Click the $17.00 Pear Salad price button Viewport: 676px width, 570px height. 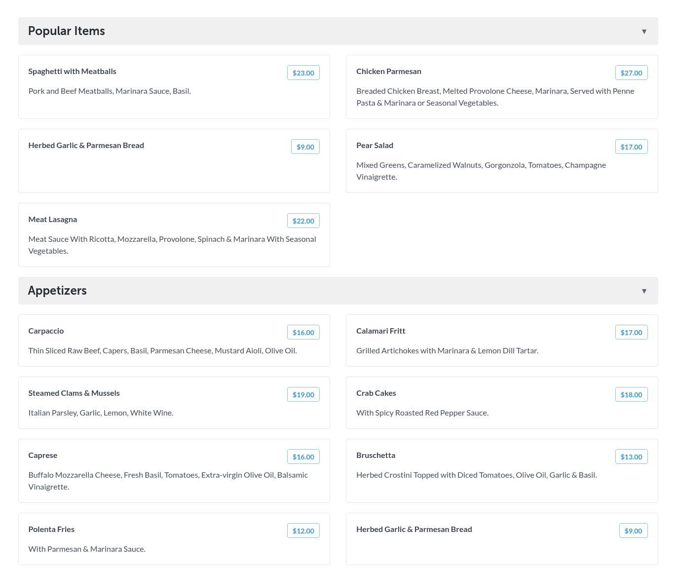[x=631, y=147]
